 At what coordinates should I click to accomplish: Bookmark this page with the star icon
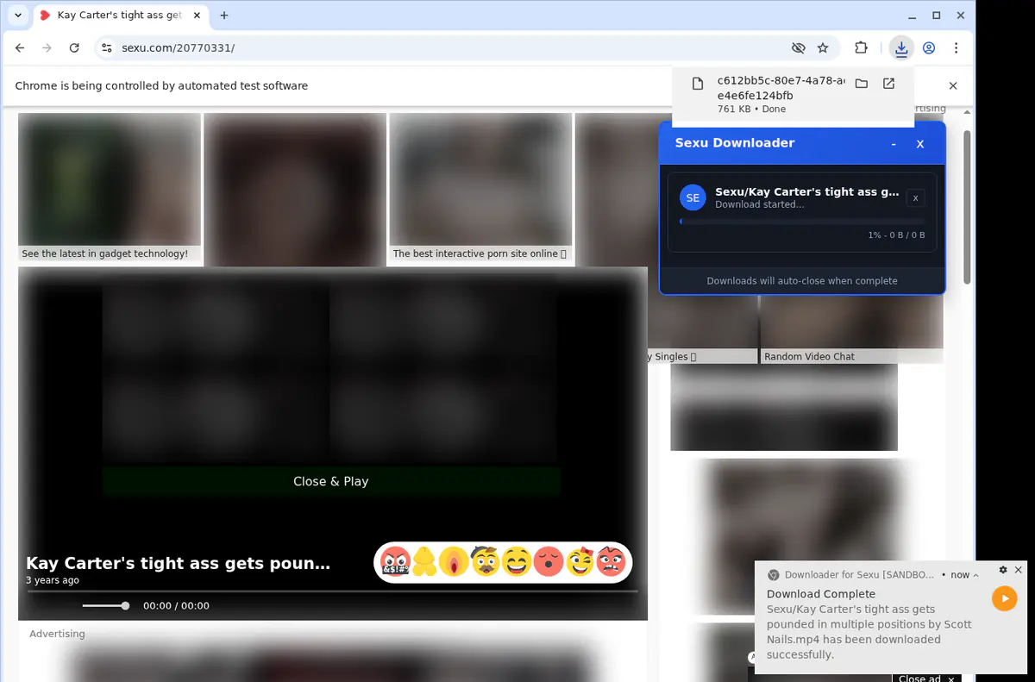[823, 48]
